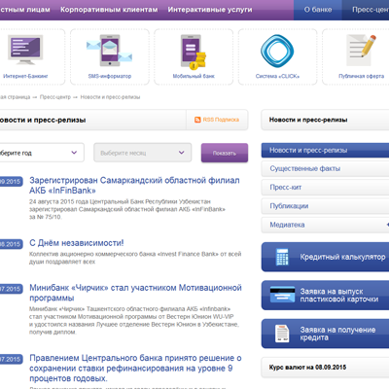Select 'Существенные факты' sidebar item
This screenshot has height=389, width=389.
click(x=325, y=169)
